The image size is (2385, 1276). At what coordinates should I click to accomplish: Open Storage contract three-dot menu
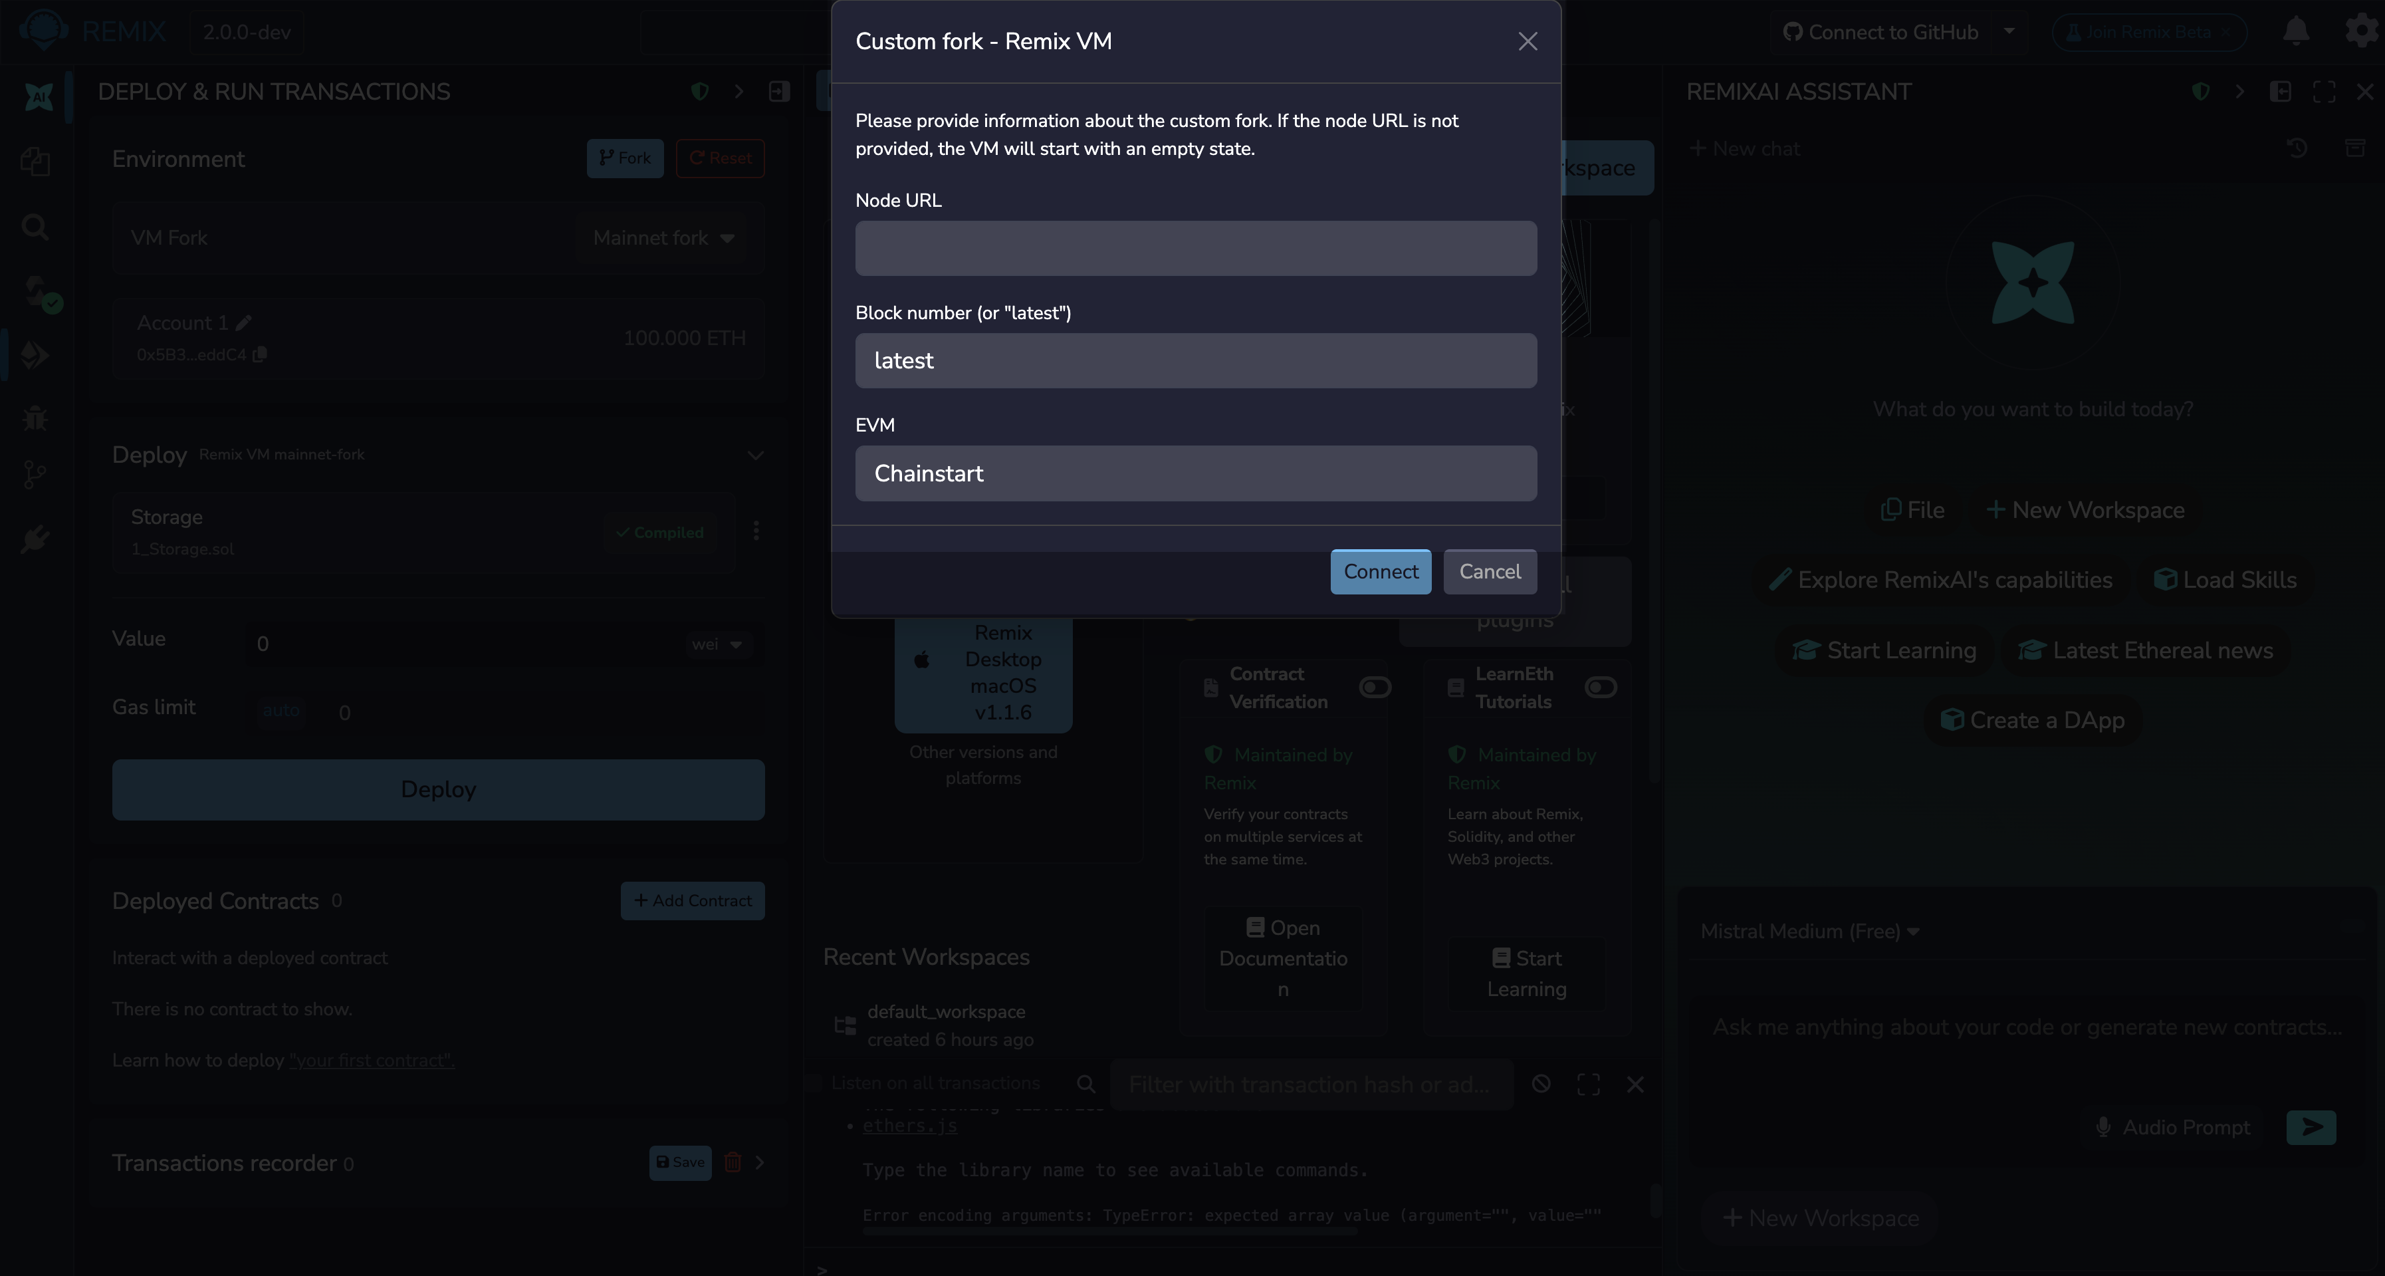coord(756,531)
